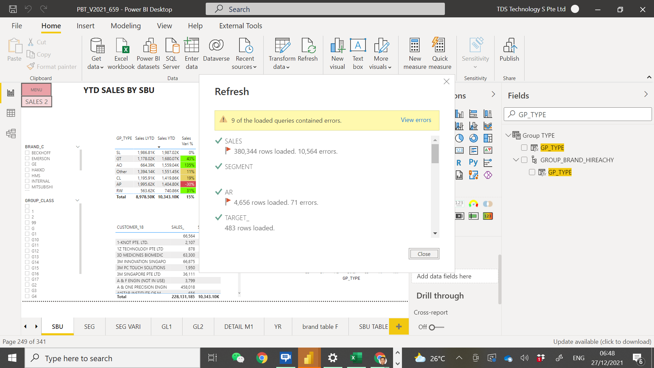This screenshot has height=368, width=654.
Task: Select the treemap visual type
Action: click(488, 138)
